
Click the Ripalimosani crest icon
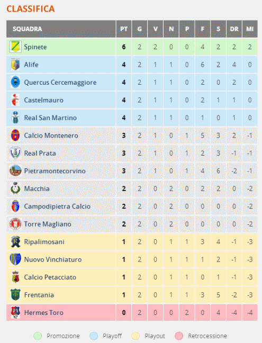[x=15, y=241]
